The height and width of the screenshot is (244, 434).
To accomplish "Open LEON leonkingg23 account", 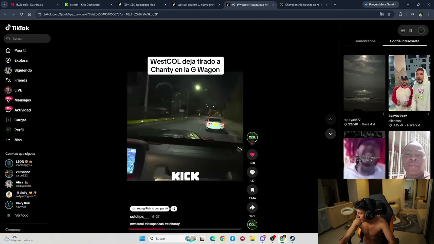I will click(24, 163).
